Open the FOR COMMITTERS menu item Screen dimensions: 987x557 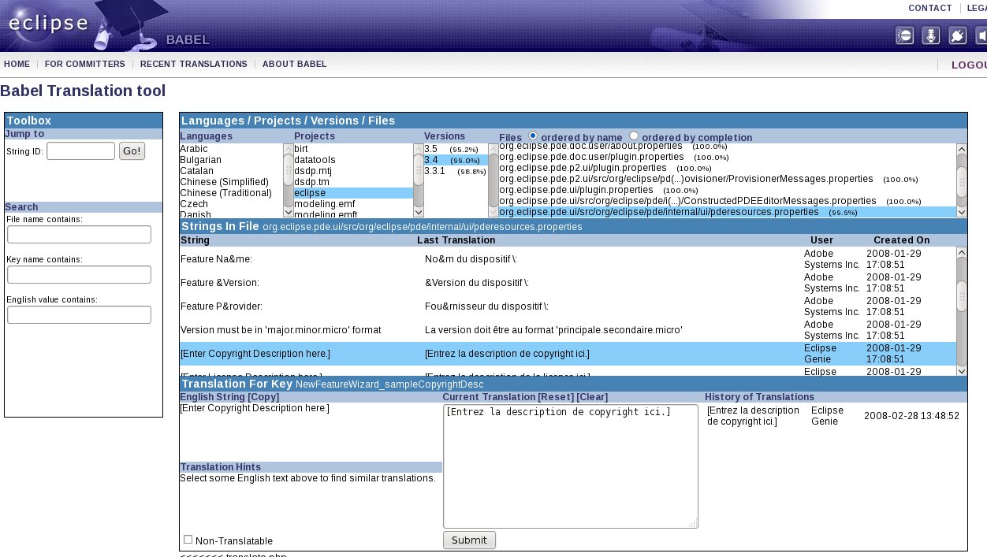click(x=84, y=64)
